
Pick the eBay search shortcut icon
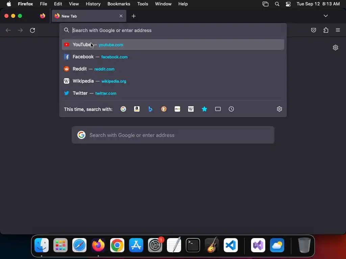point(177,109)
